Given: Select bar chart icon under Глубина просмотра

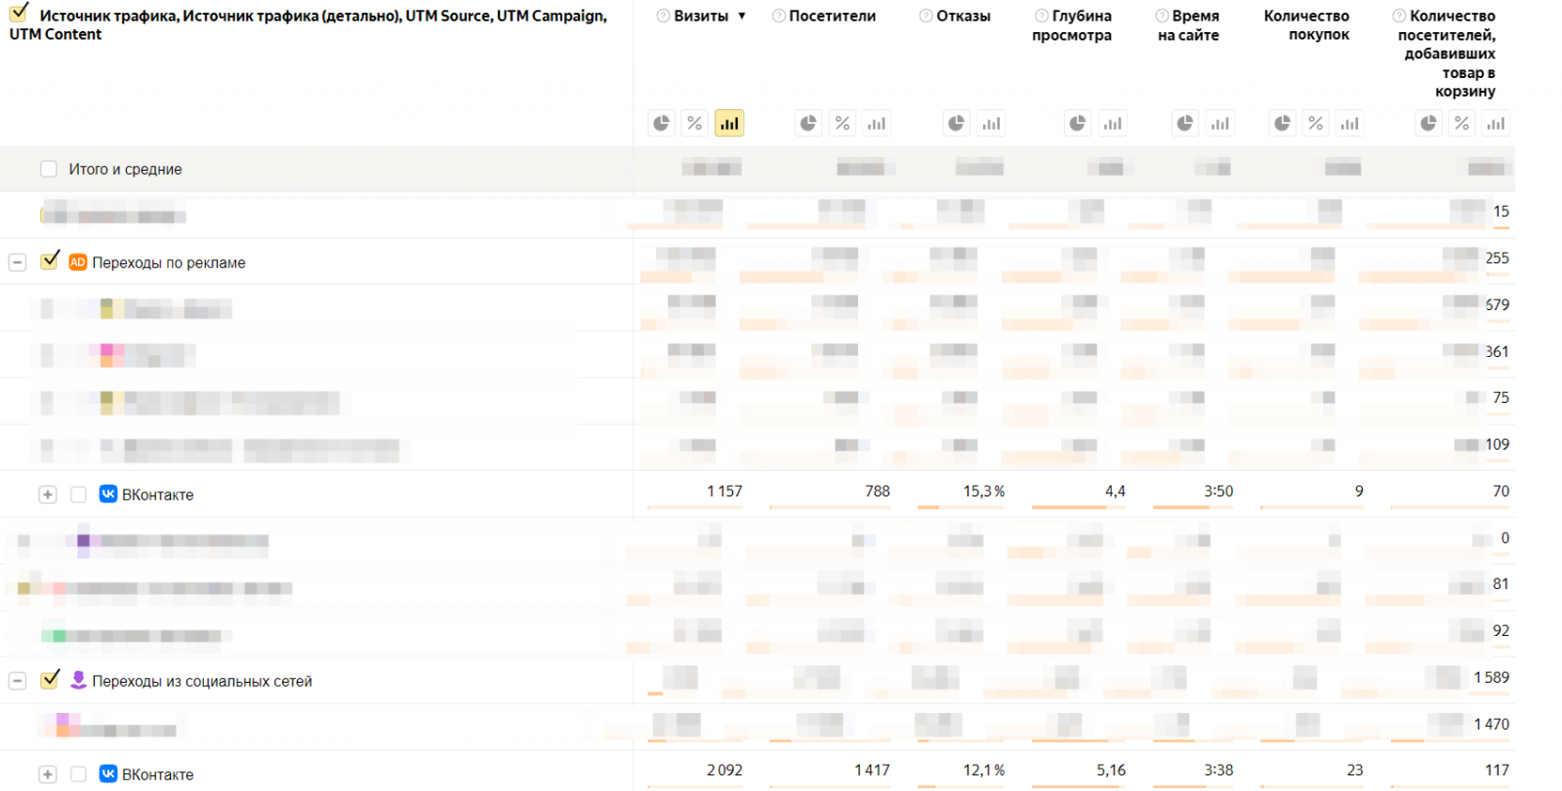Looking at the screenshot, I should click(x=1112, y=123).
